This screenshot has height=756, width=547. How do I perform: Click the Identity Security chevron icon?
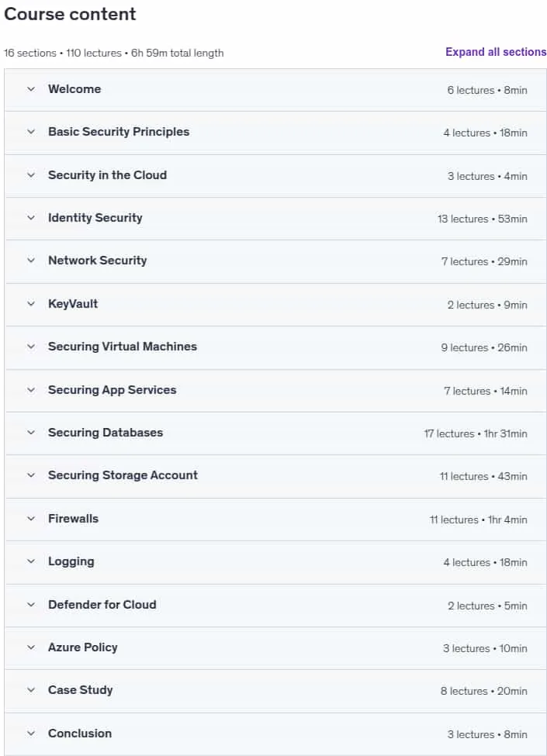pyautogui.click(x=31, y=218)
